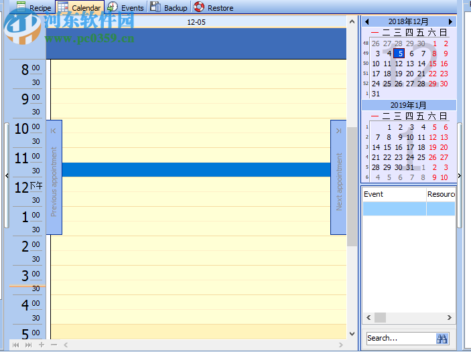Select December 31 in mini calendar
Image resolution: width=471 pixels, height=352 pixels.
pos(376,94)
